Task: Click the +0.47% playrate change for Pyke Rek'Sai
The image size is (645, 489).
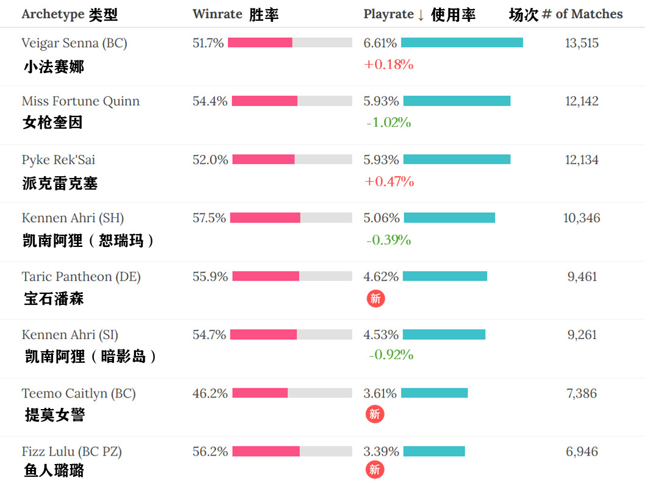Action: click(389, 181)
